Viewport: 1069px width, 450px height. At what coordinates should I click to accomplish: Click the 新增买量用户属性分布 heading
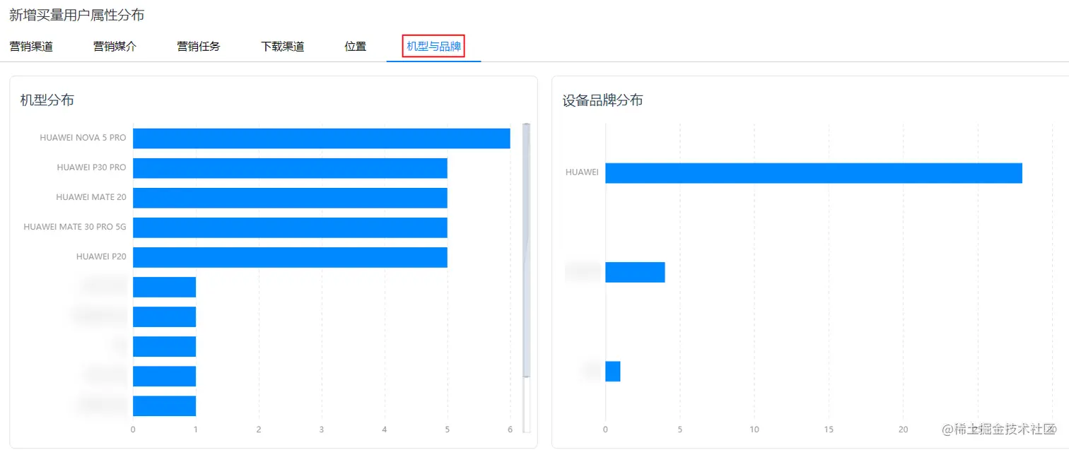(76, 15)
